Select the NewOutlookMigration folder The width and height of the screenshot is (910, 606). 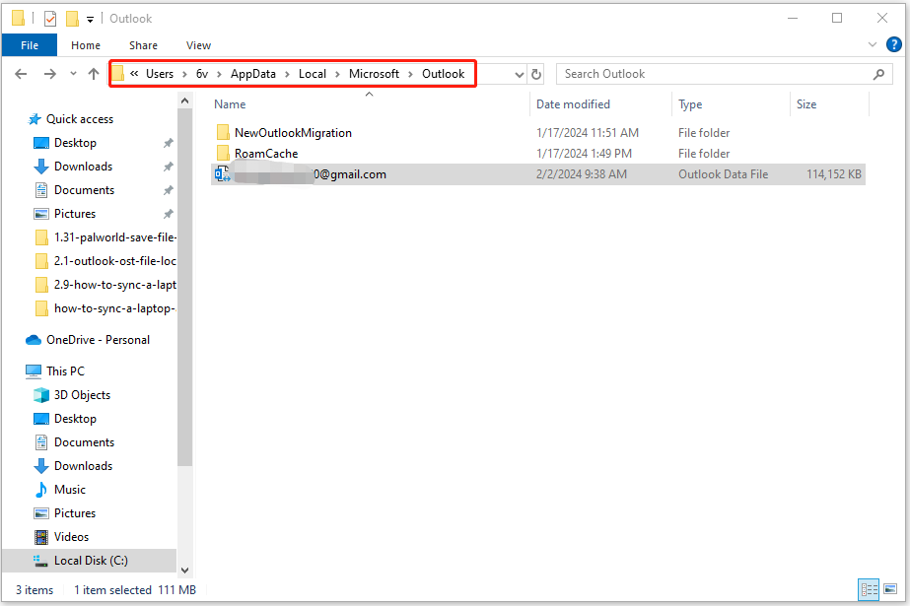coord(293,133)
